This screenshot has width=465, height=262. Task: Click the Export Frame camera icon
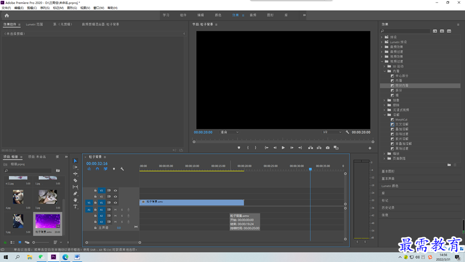coord(328,148)
